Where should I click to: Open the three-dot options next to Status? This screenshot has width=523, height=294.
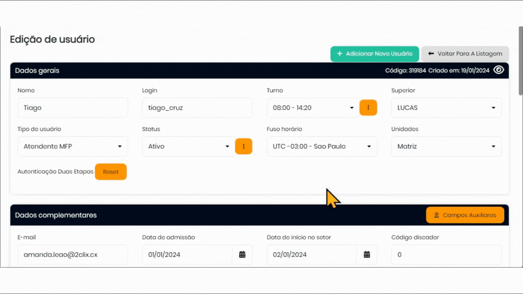pos(243,147)
